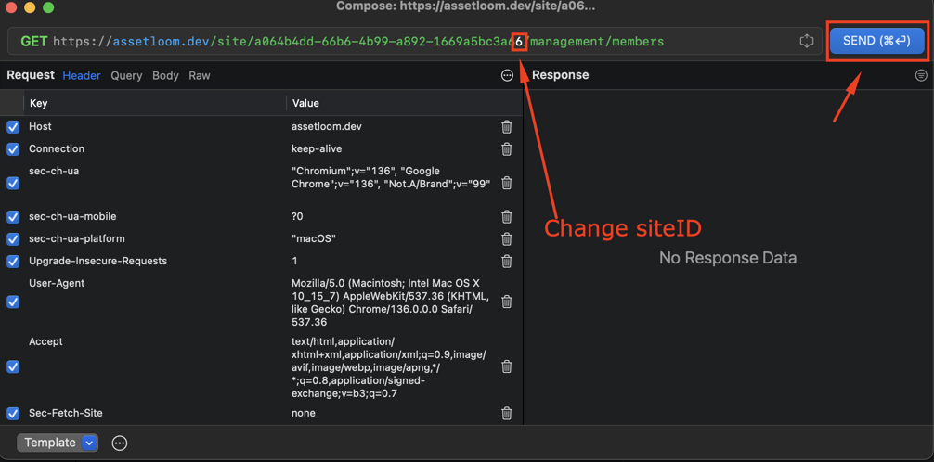The height and width of the screenshot is (462, 934).
Task: Uncheck the sec-ch-ua-mobile header checkbox
Action: pos(12,217)
